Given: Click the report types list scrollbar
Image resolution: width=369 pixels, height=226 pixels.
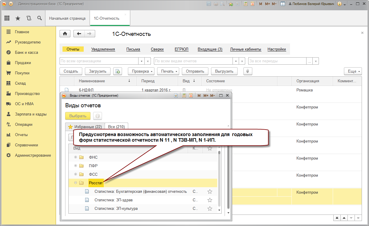Looking at the screenshot, I should (x=219, y=179).
